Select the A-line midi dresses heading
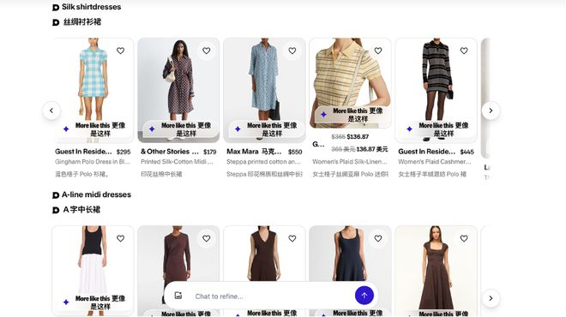 (x=96, y=194)
